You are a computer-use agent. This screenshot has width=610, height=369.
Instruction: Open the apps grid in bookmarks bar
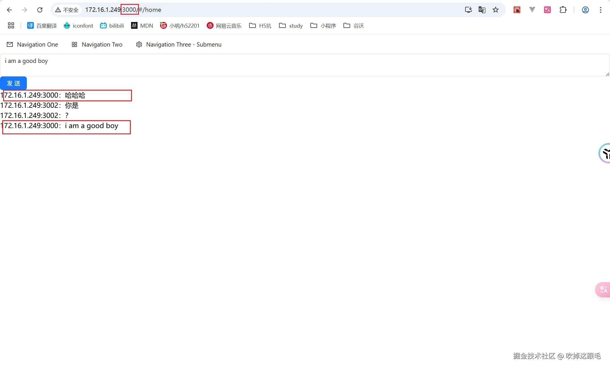[11, 26]
